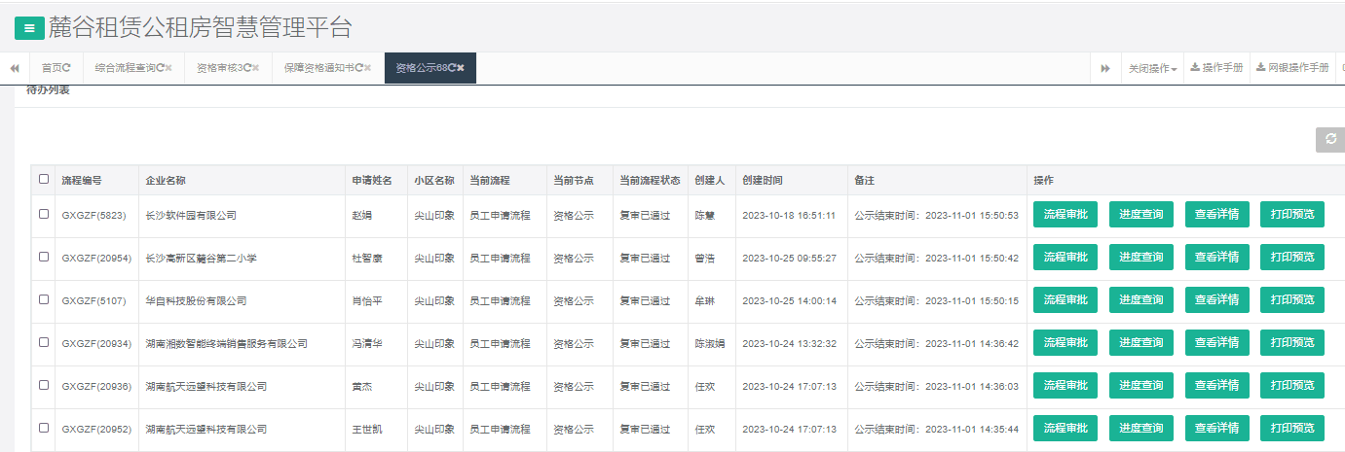Image resolution: width=1345 pixels, height=452 pixels.
Task: Open the 综合流程查询 tab
Action: click(x=125, y=68)
